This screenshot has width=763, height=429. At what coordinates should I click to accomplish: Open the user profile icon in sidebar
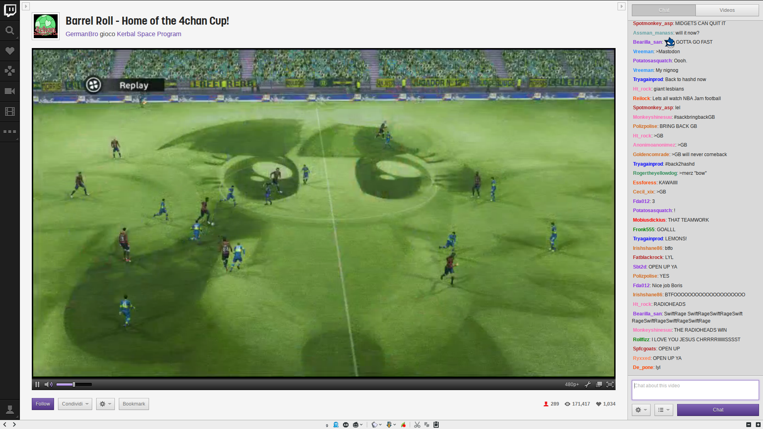click(10, 410)
